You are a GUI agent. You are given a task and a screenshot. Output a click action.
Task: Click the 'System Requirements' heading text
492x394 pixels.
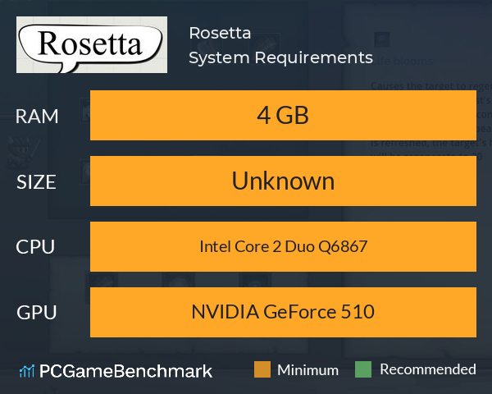[x=280, y=57]
